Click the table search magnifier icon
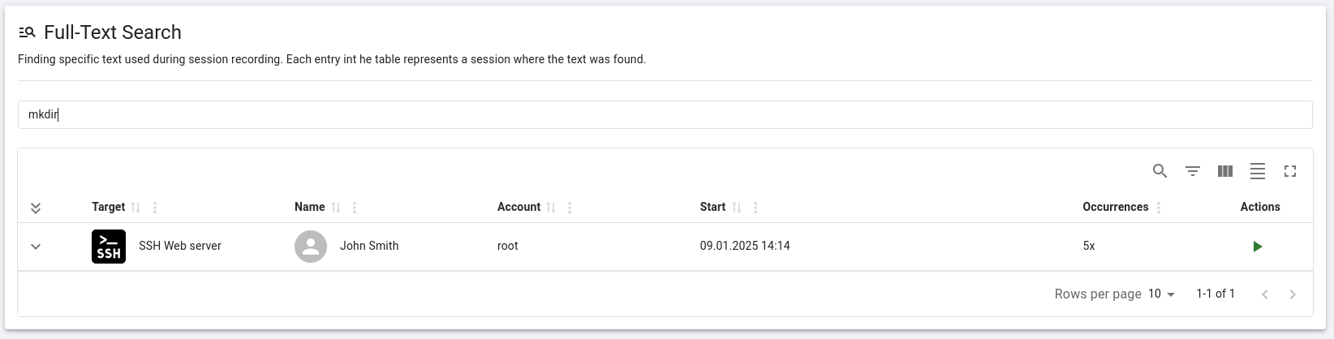1334x339 pixels. (x=1160, y=171)
